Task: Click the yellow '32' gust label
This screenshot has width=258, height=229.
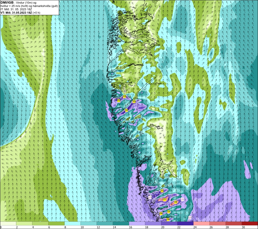Action: tap(126, 110)
